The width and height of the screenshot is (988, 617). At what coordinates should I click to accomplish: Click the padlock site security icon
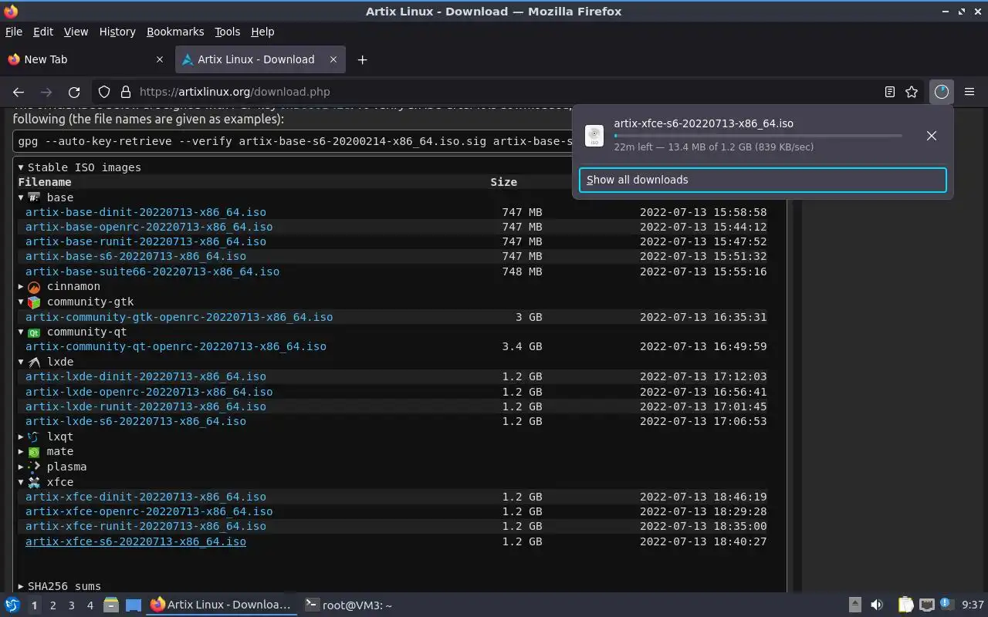tap(125, 92)
